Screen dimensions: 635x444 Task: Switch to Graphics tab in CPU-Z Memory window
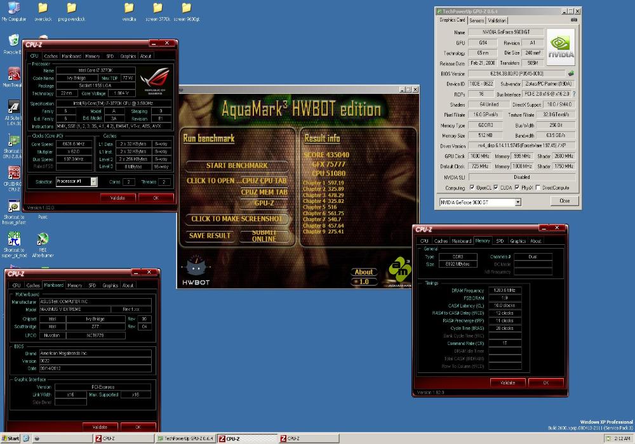point(518,241)
